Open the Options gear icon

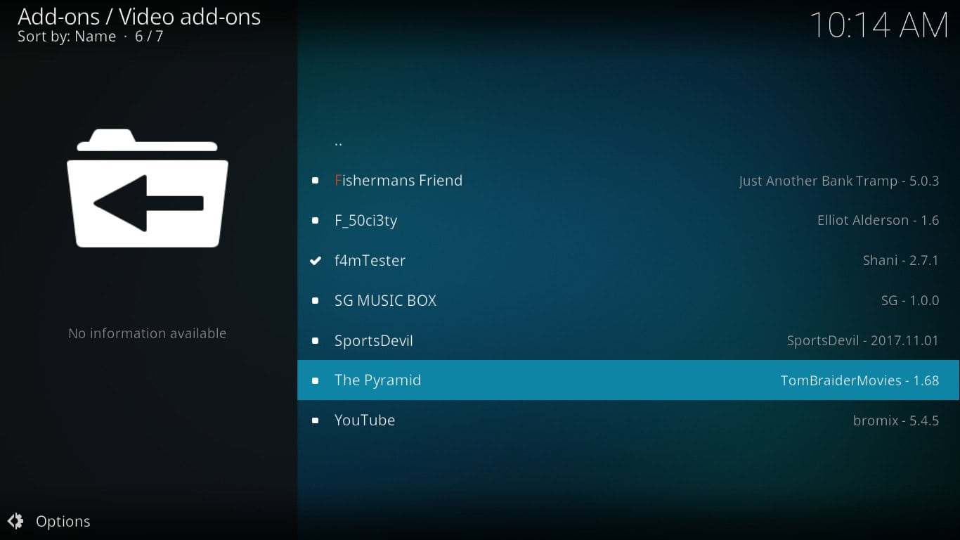[x=15, y=521]
